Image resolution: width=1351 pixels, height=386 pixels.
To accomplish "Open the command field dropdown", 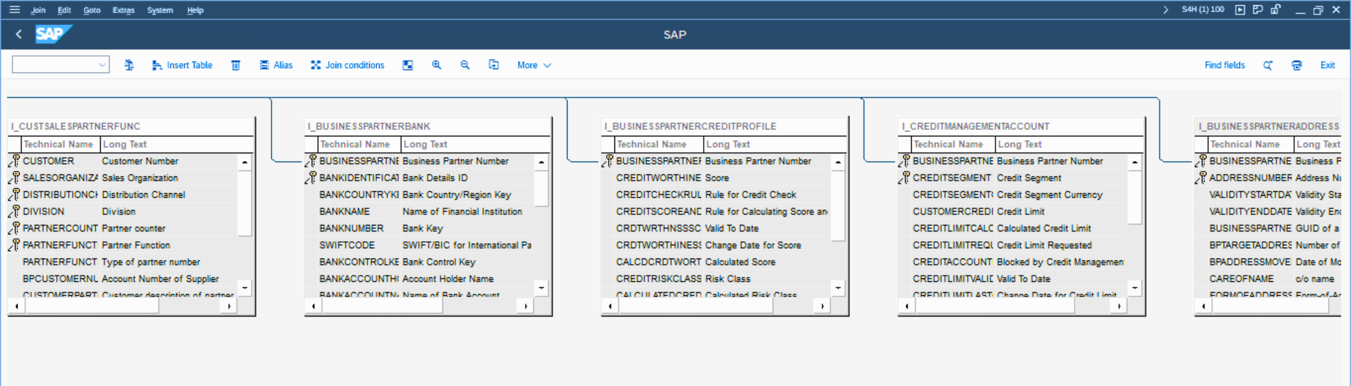I will click(102, 65).
